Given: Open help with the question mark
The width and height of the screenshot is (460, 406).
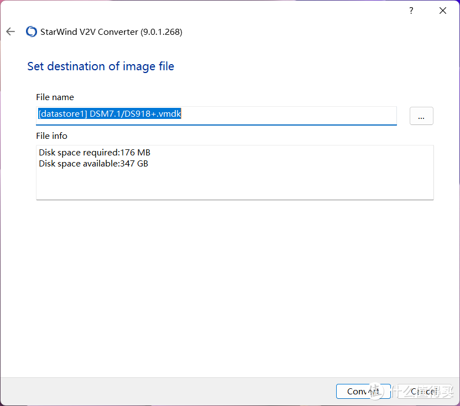Looking at the screenshot, I should pyautogui.click(x=411, y=11).
